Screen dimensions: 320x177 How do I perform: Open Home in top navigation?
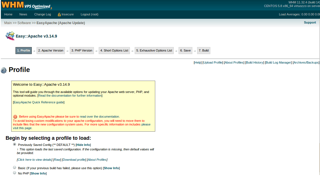point(8,15)
